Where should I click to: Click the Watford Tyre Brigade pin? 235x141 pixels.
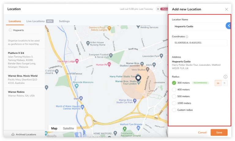tap(138, 128)
